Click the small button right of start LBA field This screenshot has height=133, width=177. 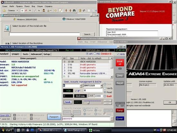pyautogui.click(x=81, y=86)
